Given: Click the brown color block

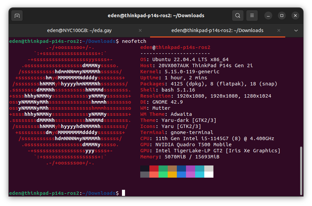Looking at the screenshot, I should [172, 168].
